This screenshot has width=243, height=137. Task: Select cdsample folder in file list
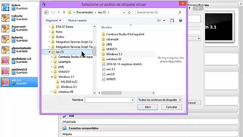point(112,39)
